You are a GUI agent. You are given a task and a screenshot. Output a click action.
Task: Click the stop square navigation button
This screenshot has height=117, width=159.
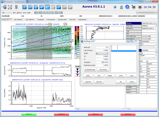tap(48, 13)
